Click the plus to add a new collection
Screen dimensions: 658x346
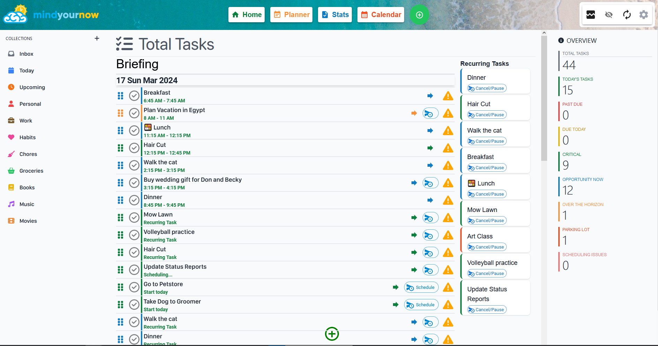pyautogui.click(x=97, y=38)
